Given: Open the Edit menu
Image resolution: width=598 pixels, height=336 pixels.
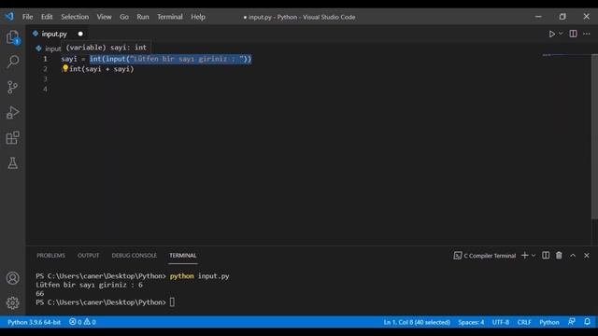Looking at the screenshot, I should click(47, 17).
